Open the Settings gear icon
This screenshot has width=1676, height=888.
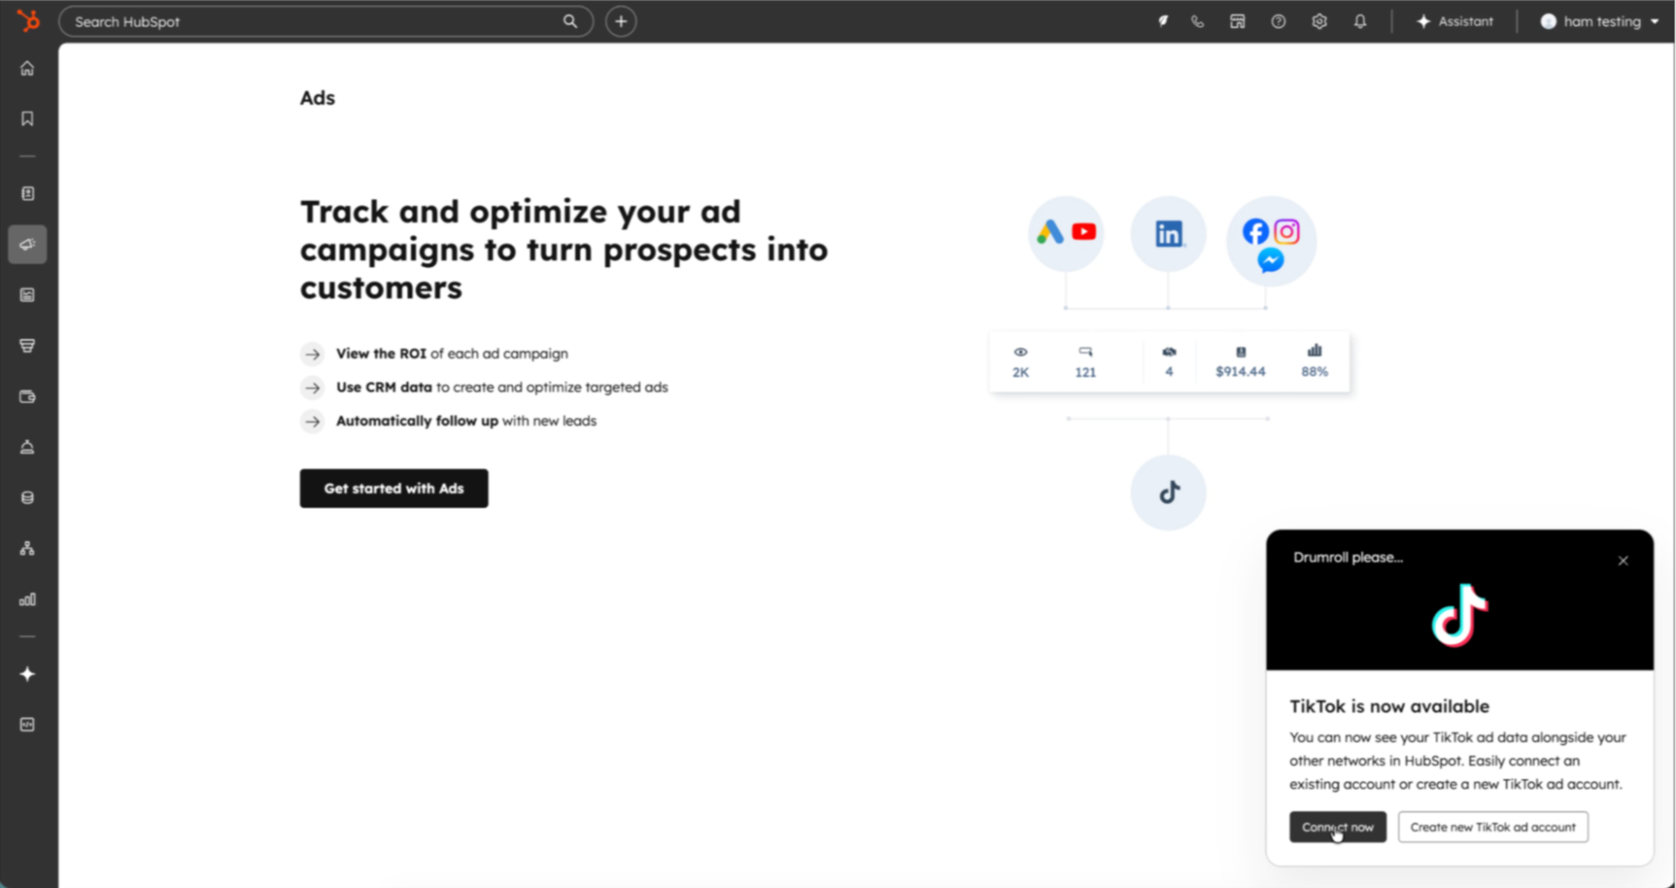(x=1320, y=22)
